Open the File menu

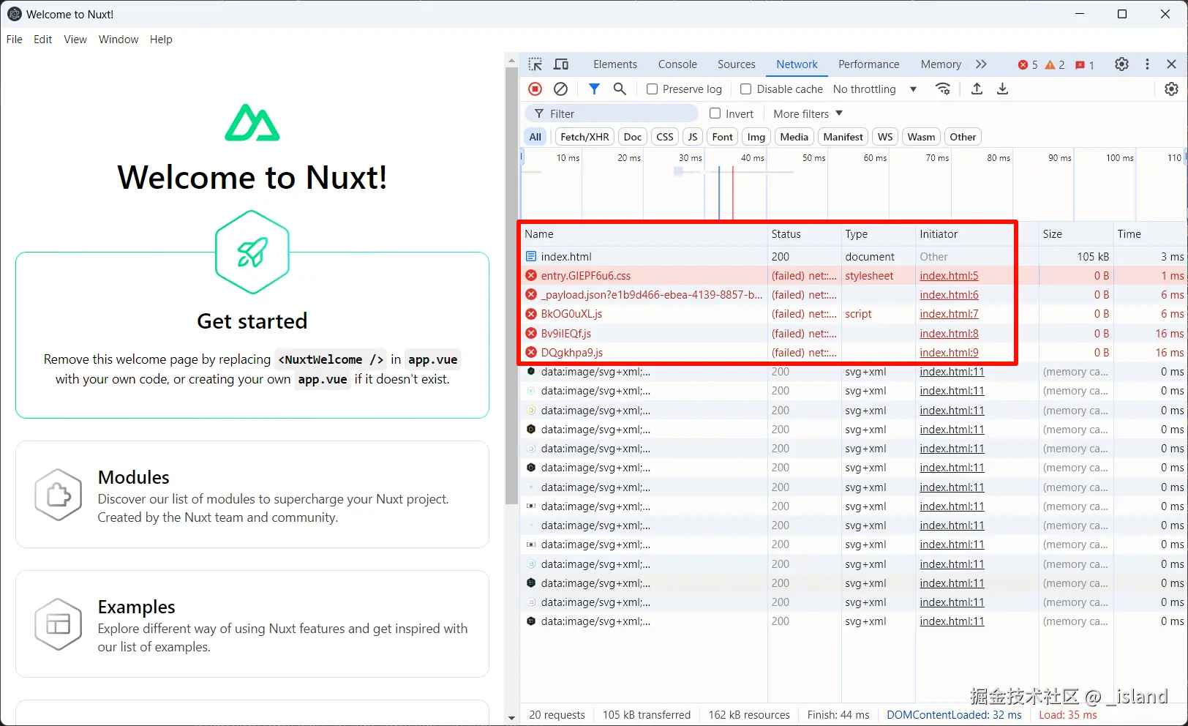[15, 40]
